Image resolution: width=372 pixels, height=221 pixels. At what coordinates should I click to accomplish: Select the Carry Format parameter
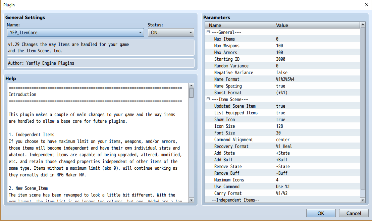pyautogui.click(x=282, y=194)
